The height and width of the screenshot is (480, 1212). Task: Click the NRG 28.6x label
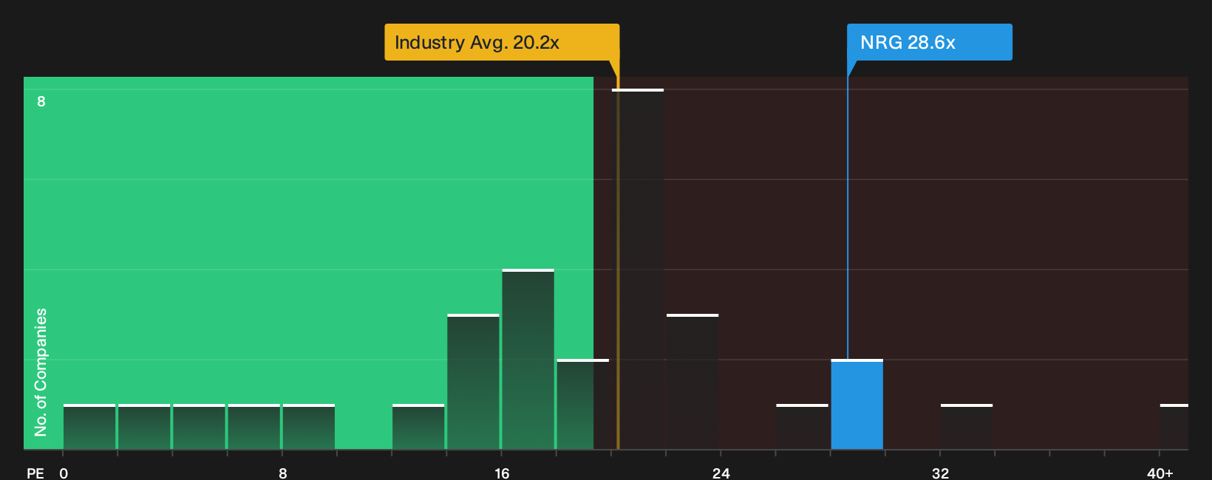pyautogui.click(x=929, y=42)
